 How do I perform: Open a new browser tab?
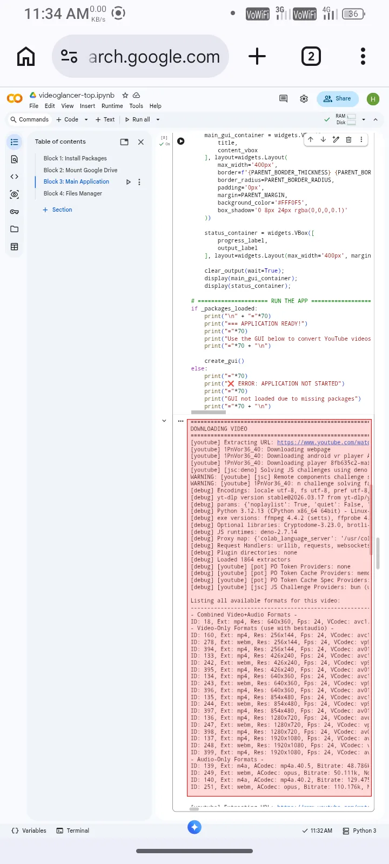click(x=257, y=56)
